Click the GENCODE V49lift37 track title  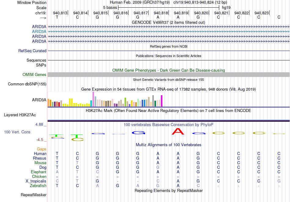169,23
